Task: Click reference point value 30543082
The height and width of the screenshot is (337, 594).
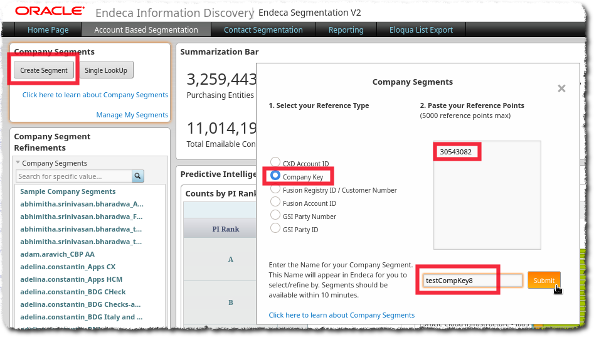Action: pyautogui.click(x=456, y=152)
